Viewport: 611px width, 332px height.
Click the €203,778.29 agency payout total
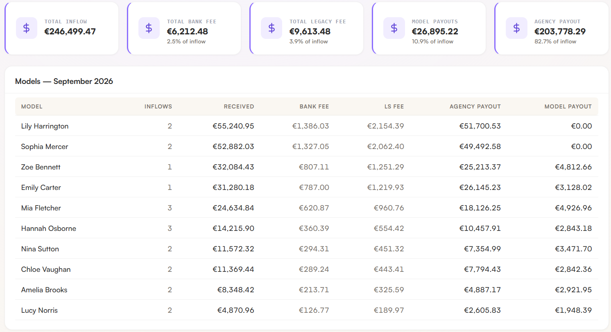pyautogui.click(x=560, y=32)
